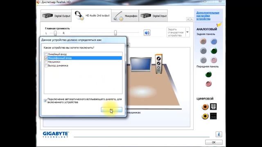Viewport: 262px width, 147px height.
Task: Click the main volume slider handle
Action: point(115,33)
